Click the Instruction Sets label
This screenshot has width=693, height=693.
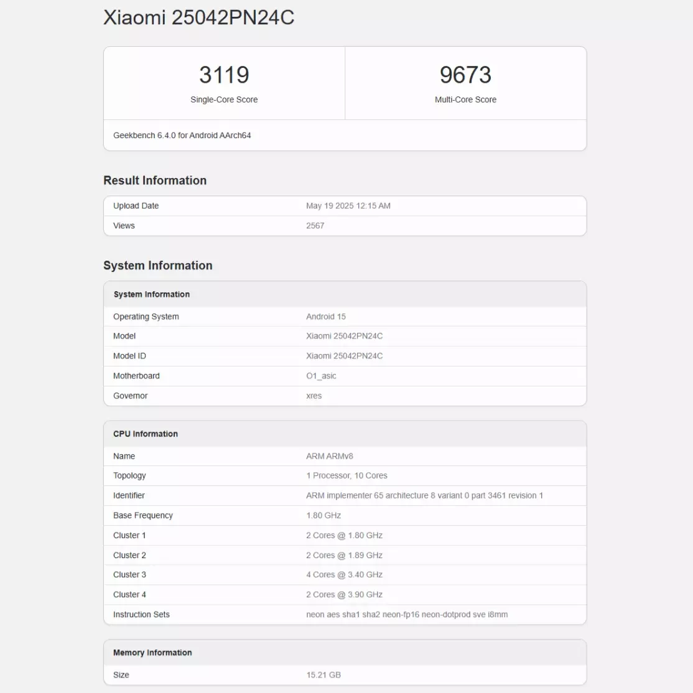click(141, 615)
